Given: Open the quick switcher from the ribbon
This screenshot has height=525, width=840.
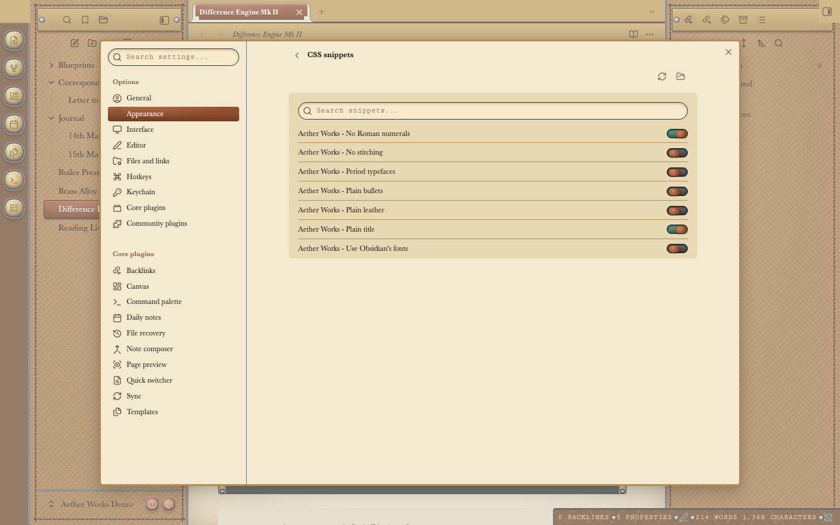Looking at the screenshot, I should 14,40.
